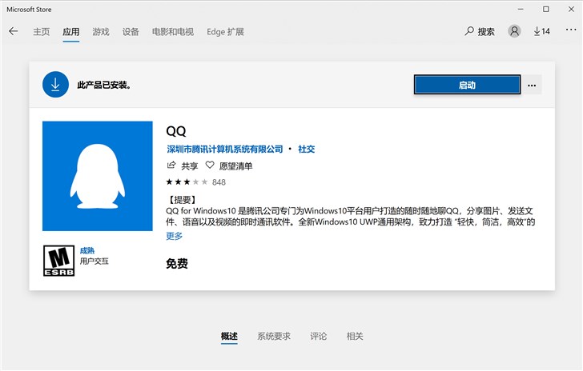Go back using the back arrow

point(14,31)
